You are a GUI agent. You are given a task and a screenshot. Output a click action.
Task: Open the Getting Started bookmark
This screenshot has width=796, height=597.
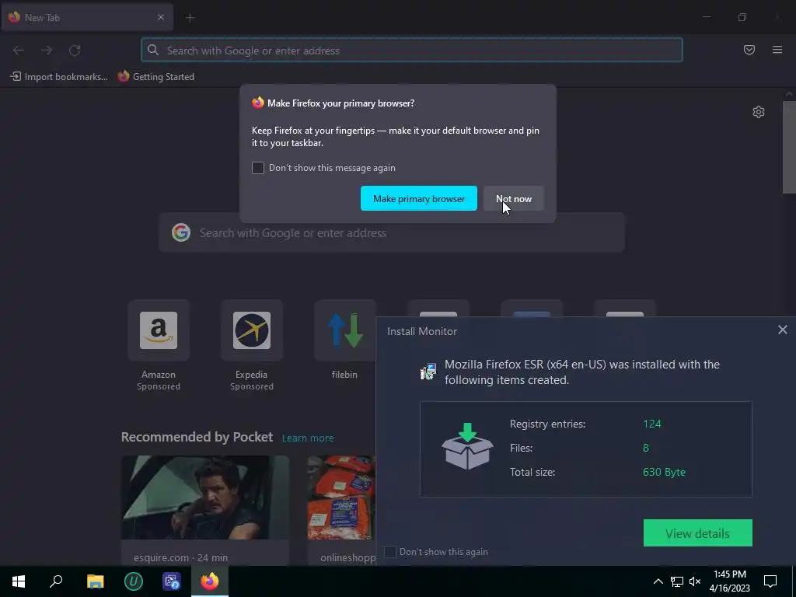(x=155, y=77)
